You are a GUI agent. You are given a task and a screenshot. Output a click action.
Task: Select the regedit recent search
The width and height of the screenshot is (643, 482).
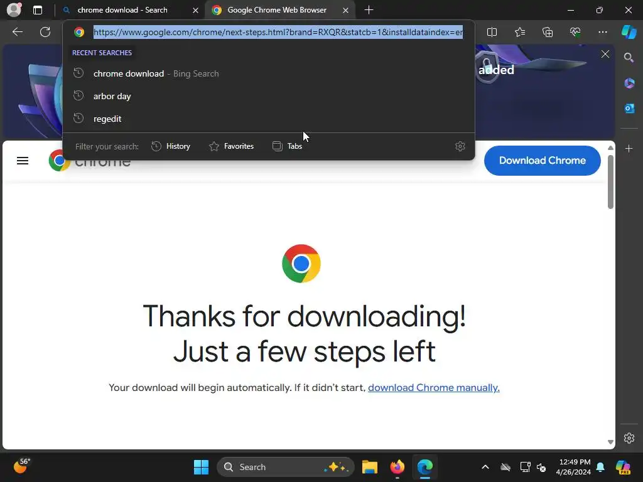pos(269,119)
